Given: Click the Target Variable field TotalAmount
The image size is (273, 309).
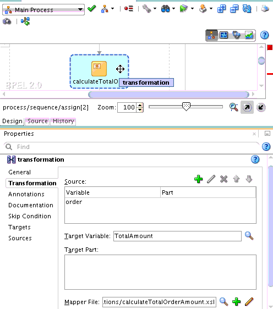Looking at the screenshot, I should (177, 236).
